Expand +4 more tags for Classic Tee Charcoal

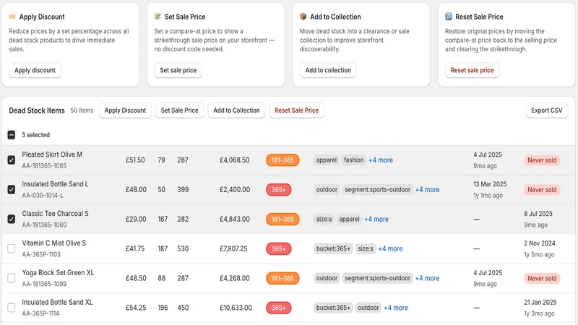pyautogui.click(x=376, y=220)
